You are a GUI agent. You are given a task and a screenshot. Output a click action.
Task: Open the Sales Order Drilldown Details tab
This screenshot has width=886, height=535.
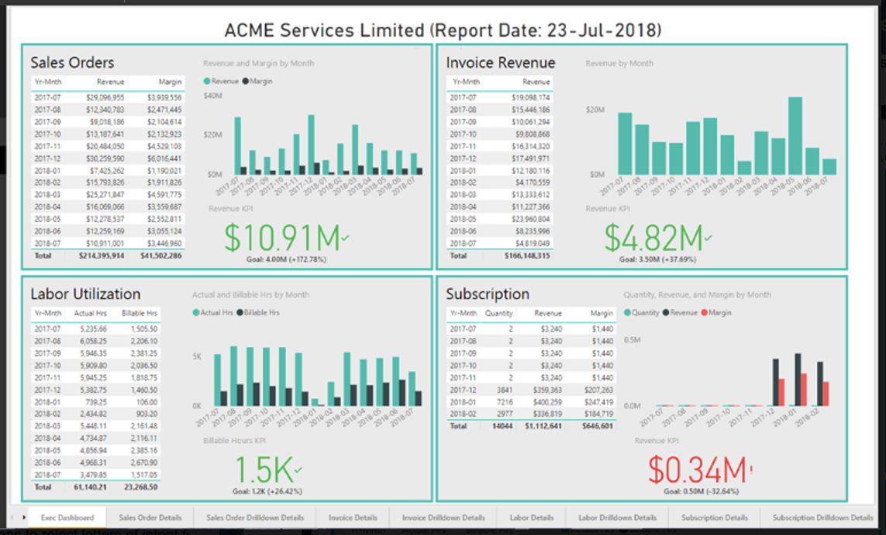click(255, 517)
